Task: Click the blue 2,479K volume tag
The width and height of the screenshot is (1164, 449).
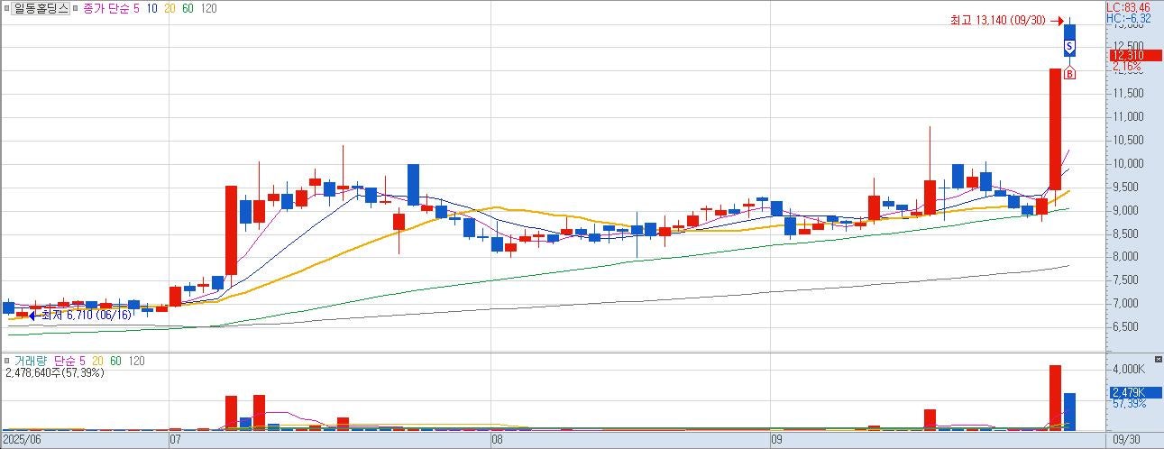Action: click(x=1127, y=392)
